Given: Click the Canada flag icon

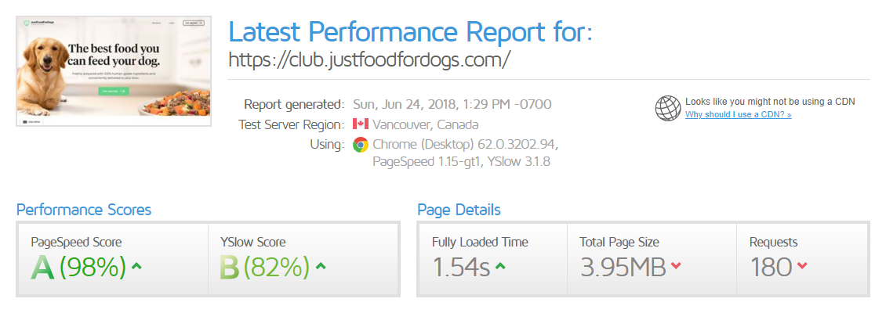Looking at the screenshot, I should [361, 124].
